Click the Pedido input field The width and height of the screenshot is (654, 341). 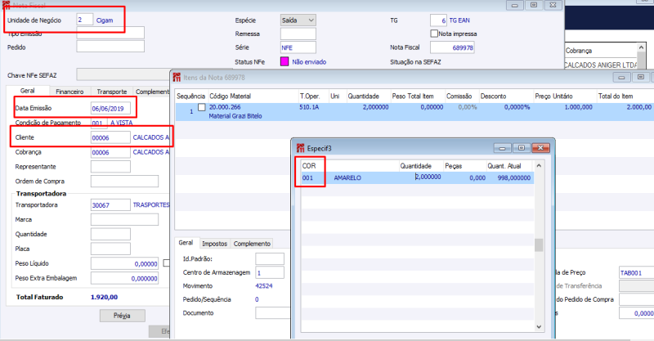coord(110,47)
